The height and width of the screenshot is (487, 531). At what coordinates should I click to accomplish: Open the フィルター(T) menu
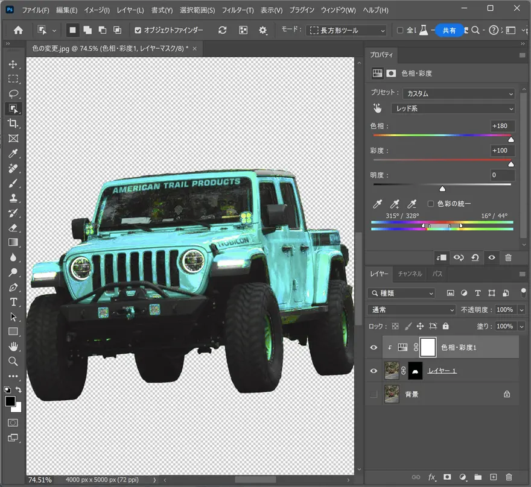(x=238, y=10)
